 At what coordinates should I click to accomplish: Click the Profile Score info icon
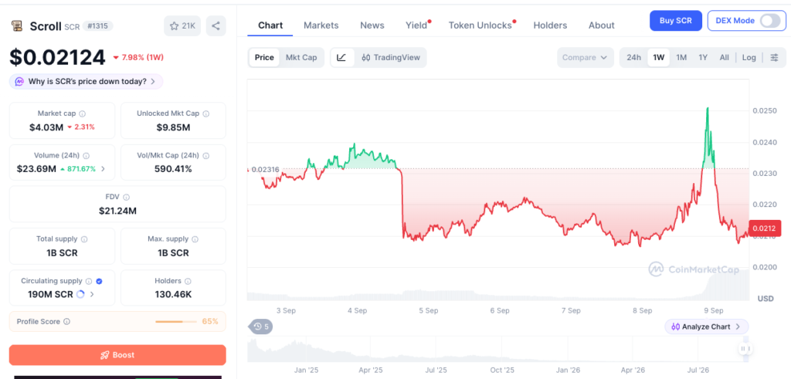pos(66,322)
